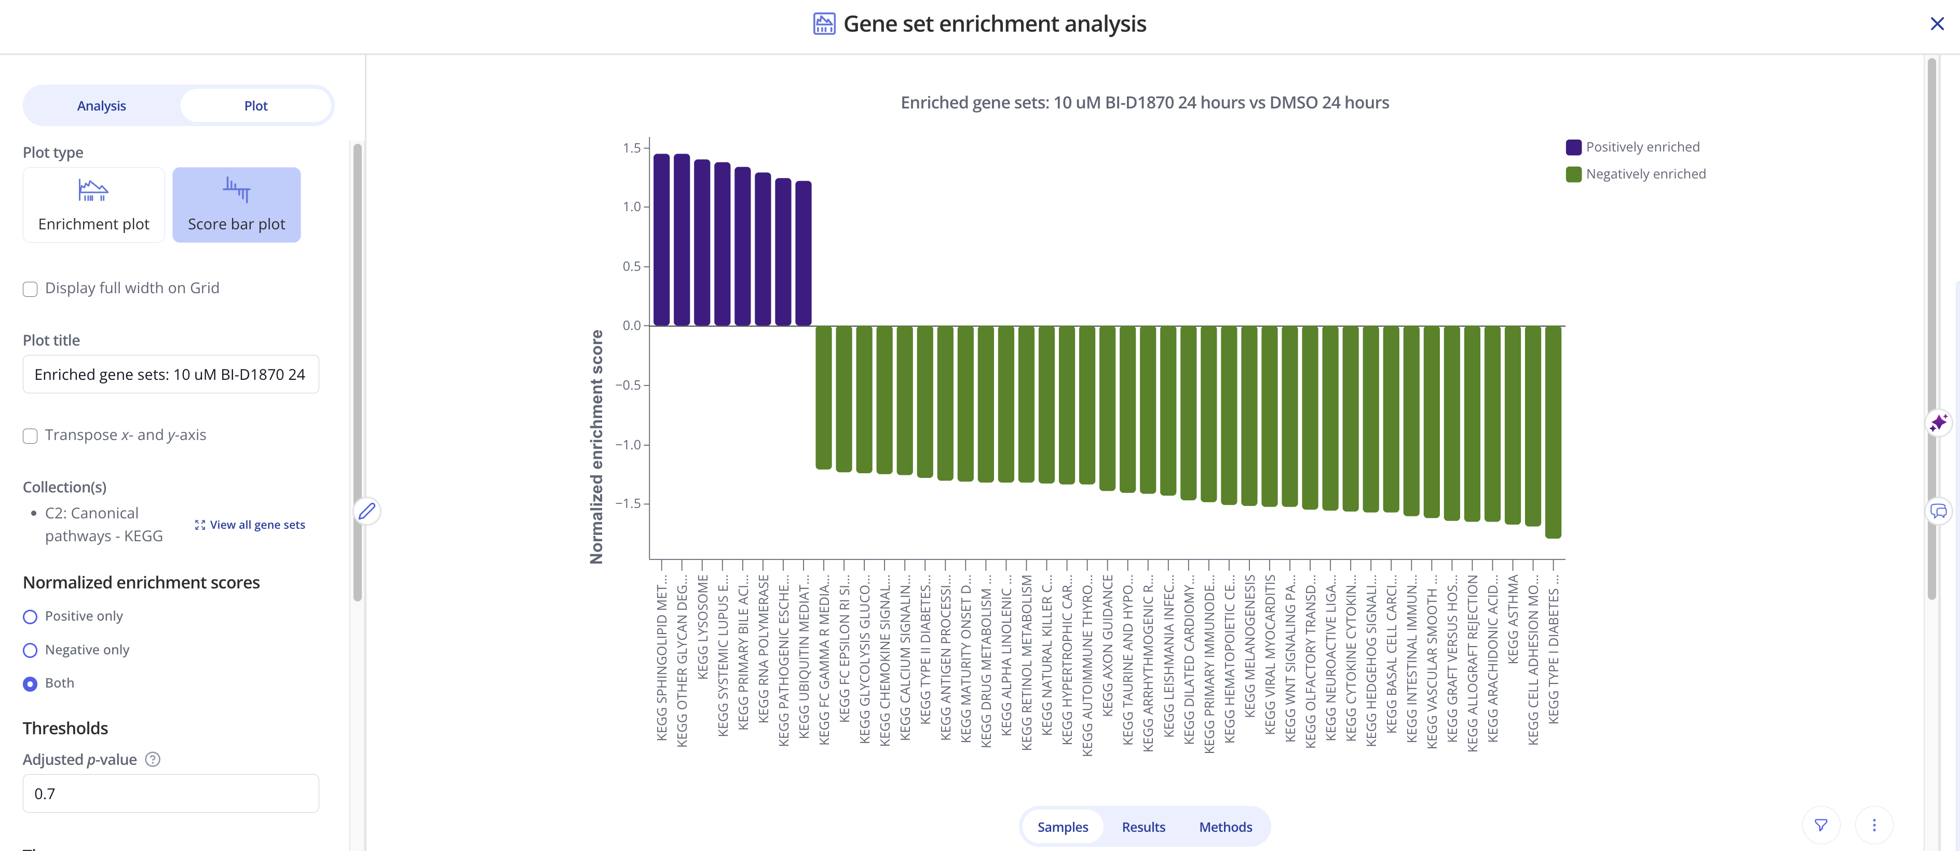Switch to the Analysis tab

pyautogui.click(x=101, y=105)
